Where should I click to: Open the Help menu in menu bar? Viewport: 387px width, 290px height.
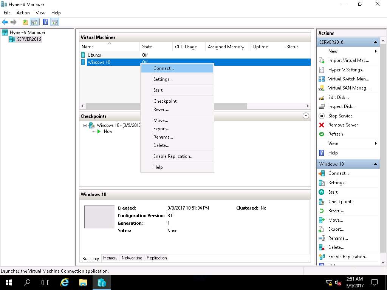[56, 13]
